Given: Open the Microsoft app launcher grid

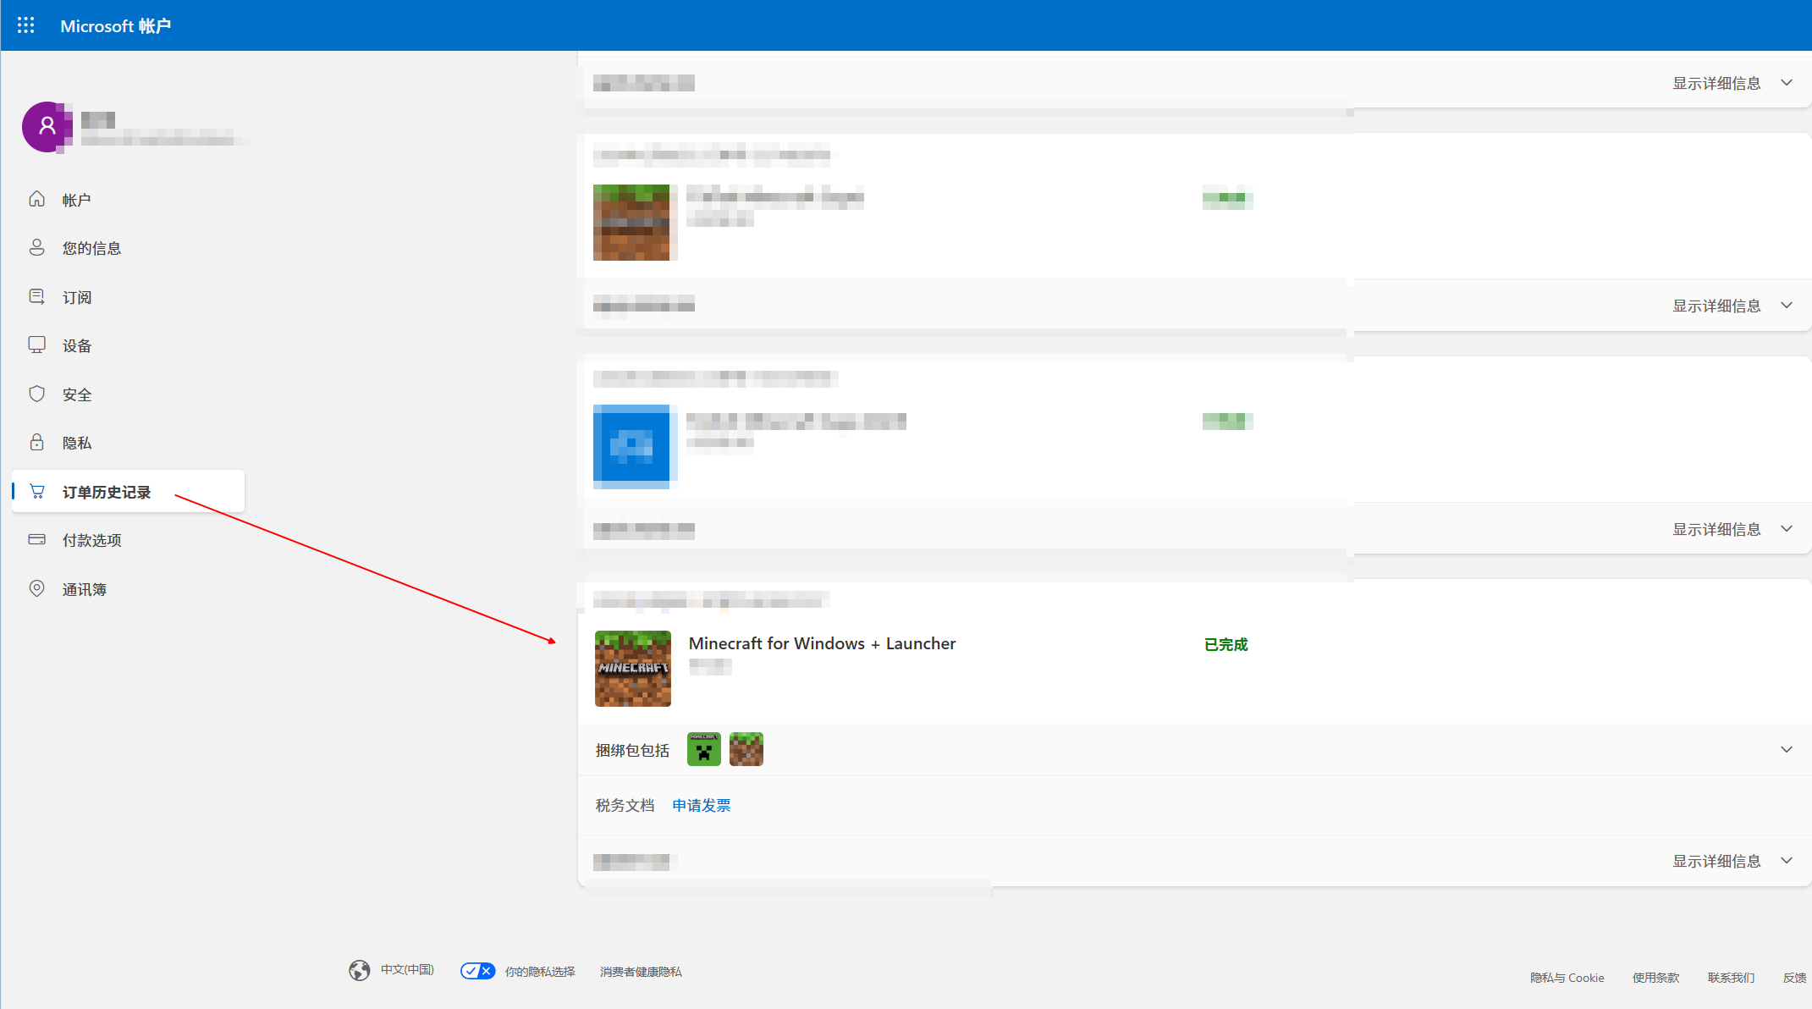Looking at the screenshot, I should point(25,25).
